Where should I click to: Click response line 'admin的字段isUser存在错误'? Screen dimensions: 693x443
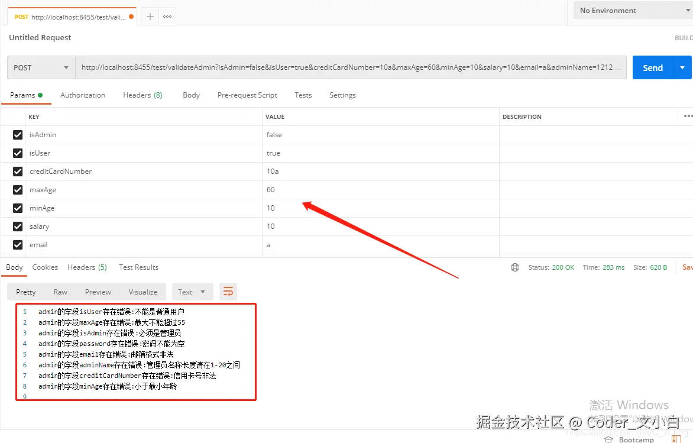(x=111, y=312)
